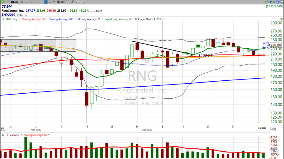The height and width of the screenshot is (159, 284).
Task: Close the Volume pane with X
Action: pyautogui.click(x=2, y=135)
